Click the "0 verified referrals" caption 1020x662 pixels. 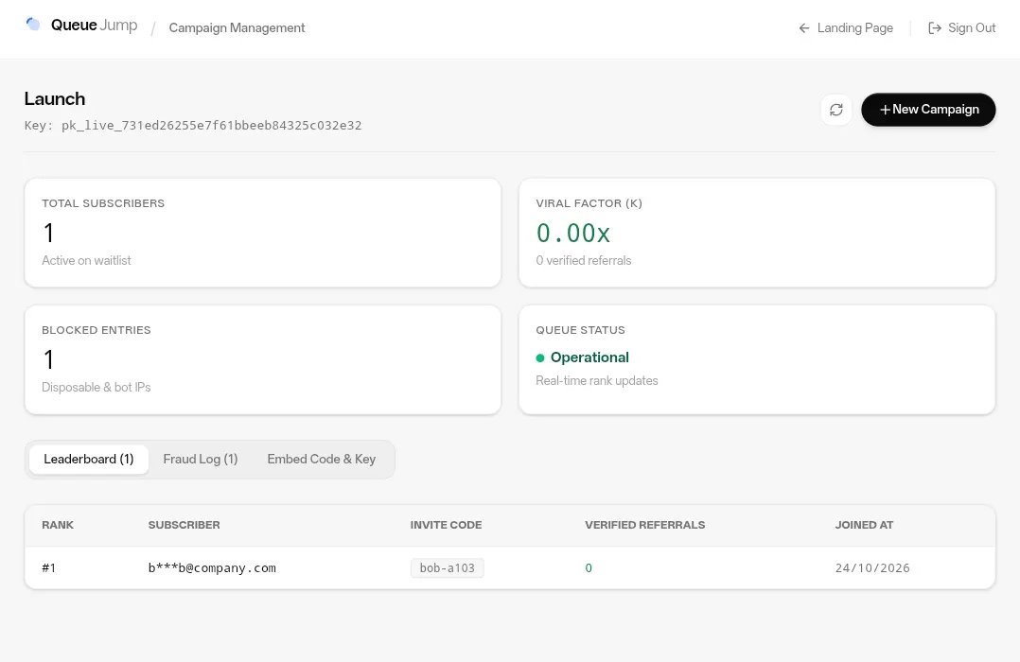[x=584, y=261]
